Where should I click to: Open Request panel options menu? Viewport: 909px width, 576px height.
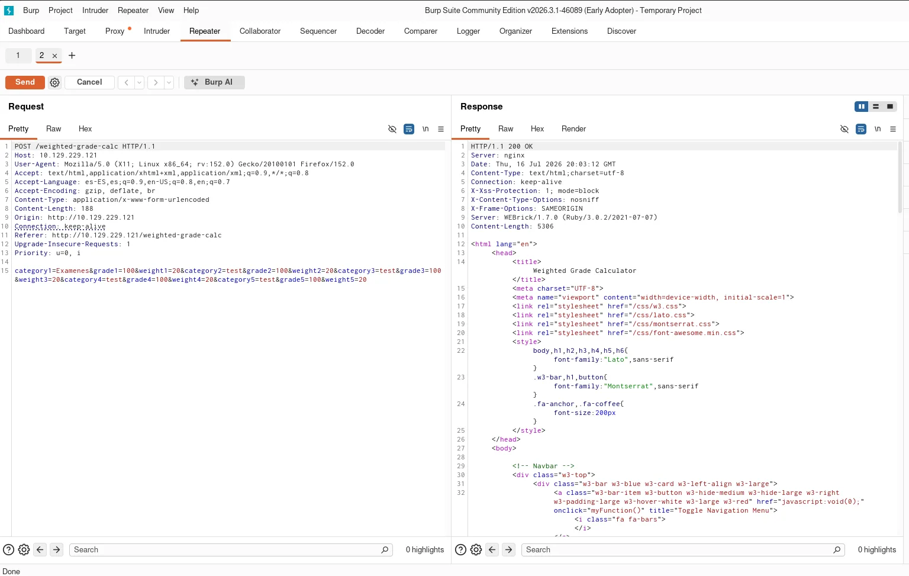(x=441, y=129)
